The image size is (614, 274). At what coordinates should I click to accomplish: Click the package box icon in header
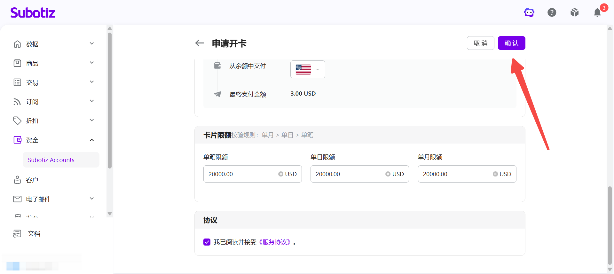(575, 12)
